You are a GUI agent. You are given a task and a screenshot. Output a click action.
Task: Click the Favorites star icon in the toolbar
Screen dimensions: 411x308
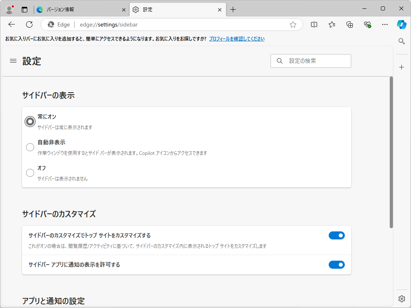click(x=332, y=24)
